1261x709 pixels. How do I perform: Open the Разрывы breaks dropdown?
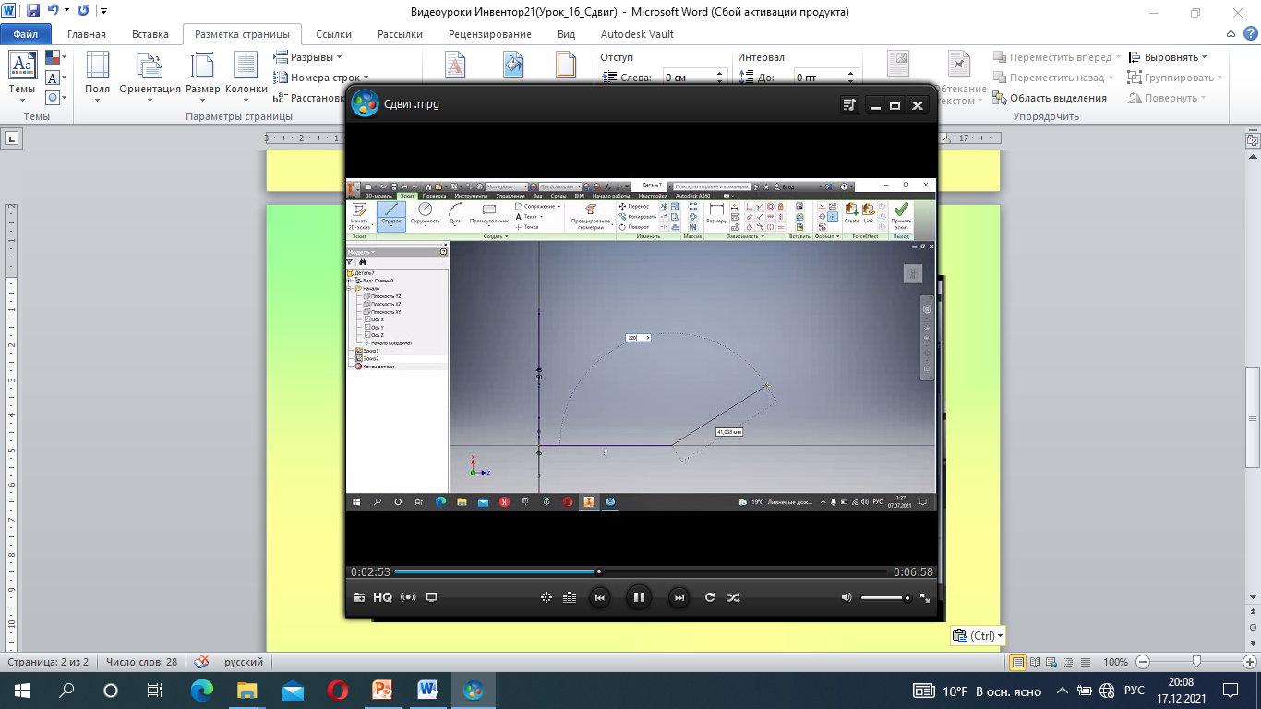tap(308, 57)
